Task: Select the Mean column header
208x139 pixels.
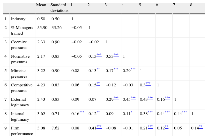Action: pyautogui.click(x=41, y=5)
